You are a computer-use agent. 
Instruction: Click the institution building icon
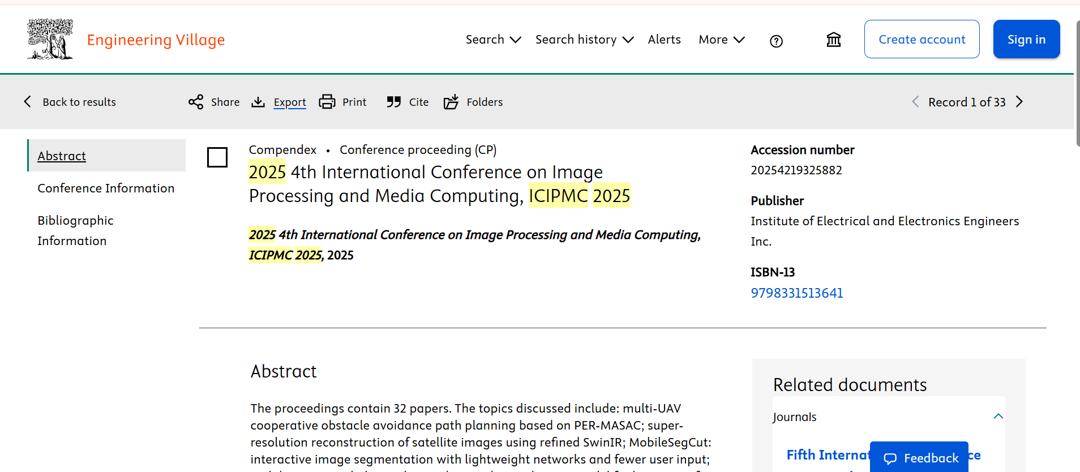[x=833, y=40]
